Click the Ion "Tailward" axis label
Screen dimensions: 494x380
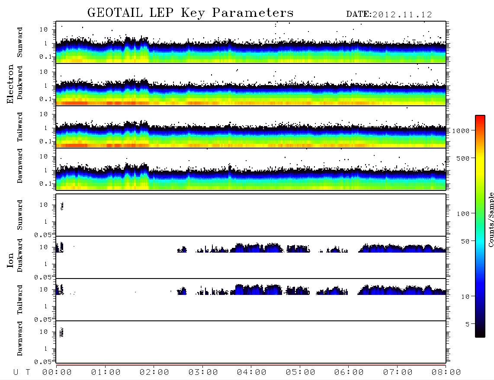[19, 300]
